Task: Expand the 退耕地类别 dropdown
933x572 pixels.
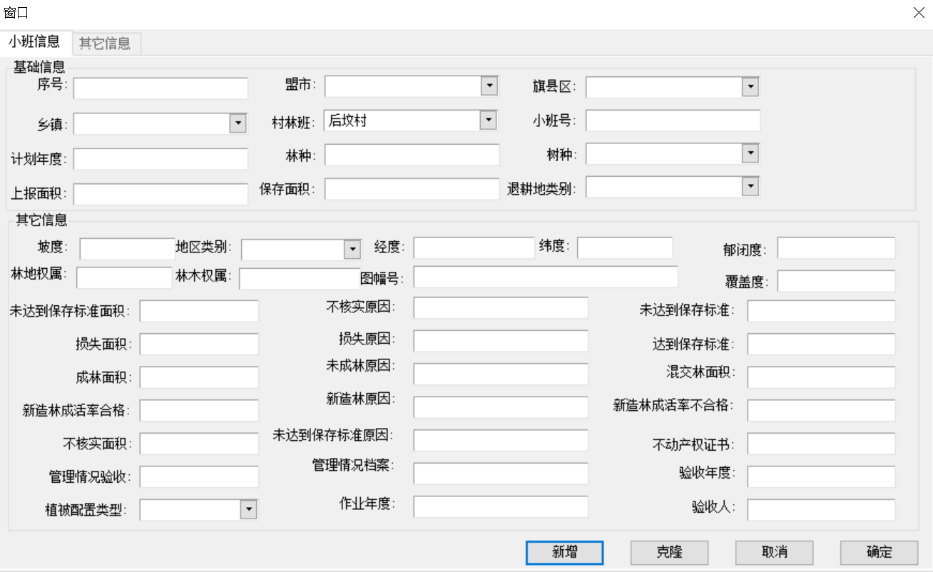Action: click(750, 187)
